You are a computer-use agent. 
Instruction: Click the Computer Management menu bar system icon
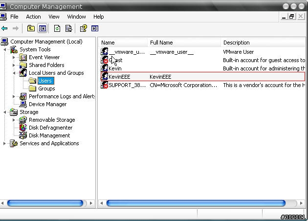(3, 17)
